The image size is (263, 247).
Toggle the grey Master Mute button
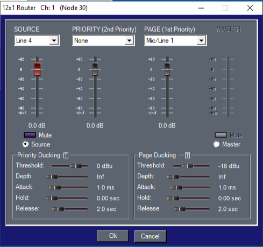[221, 135]
